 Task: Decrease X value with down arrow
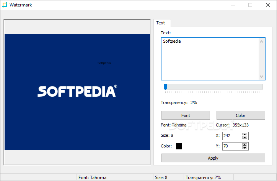point(244,138)
